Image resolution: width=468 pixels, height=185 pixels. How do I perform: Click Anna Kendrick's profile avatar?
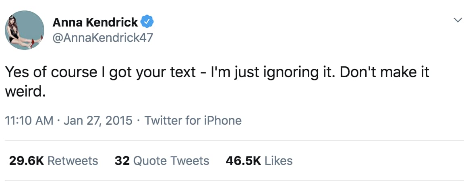25,30
